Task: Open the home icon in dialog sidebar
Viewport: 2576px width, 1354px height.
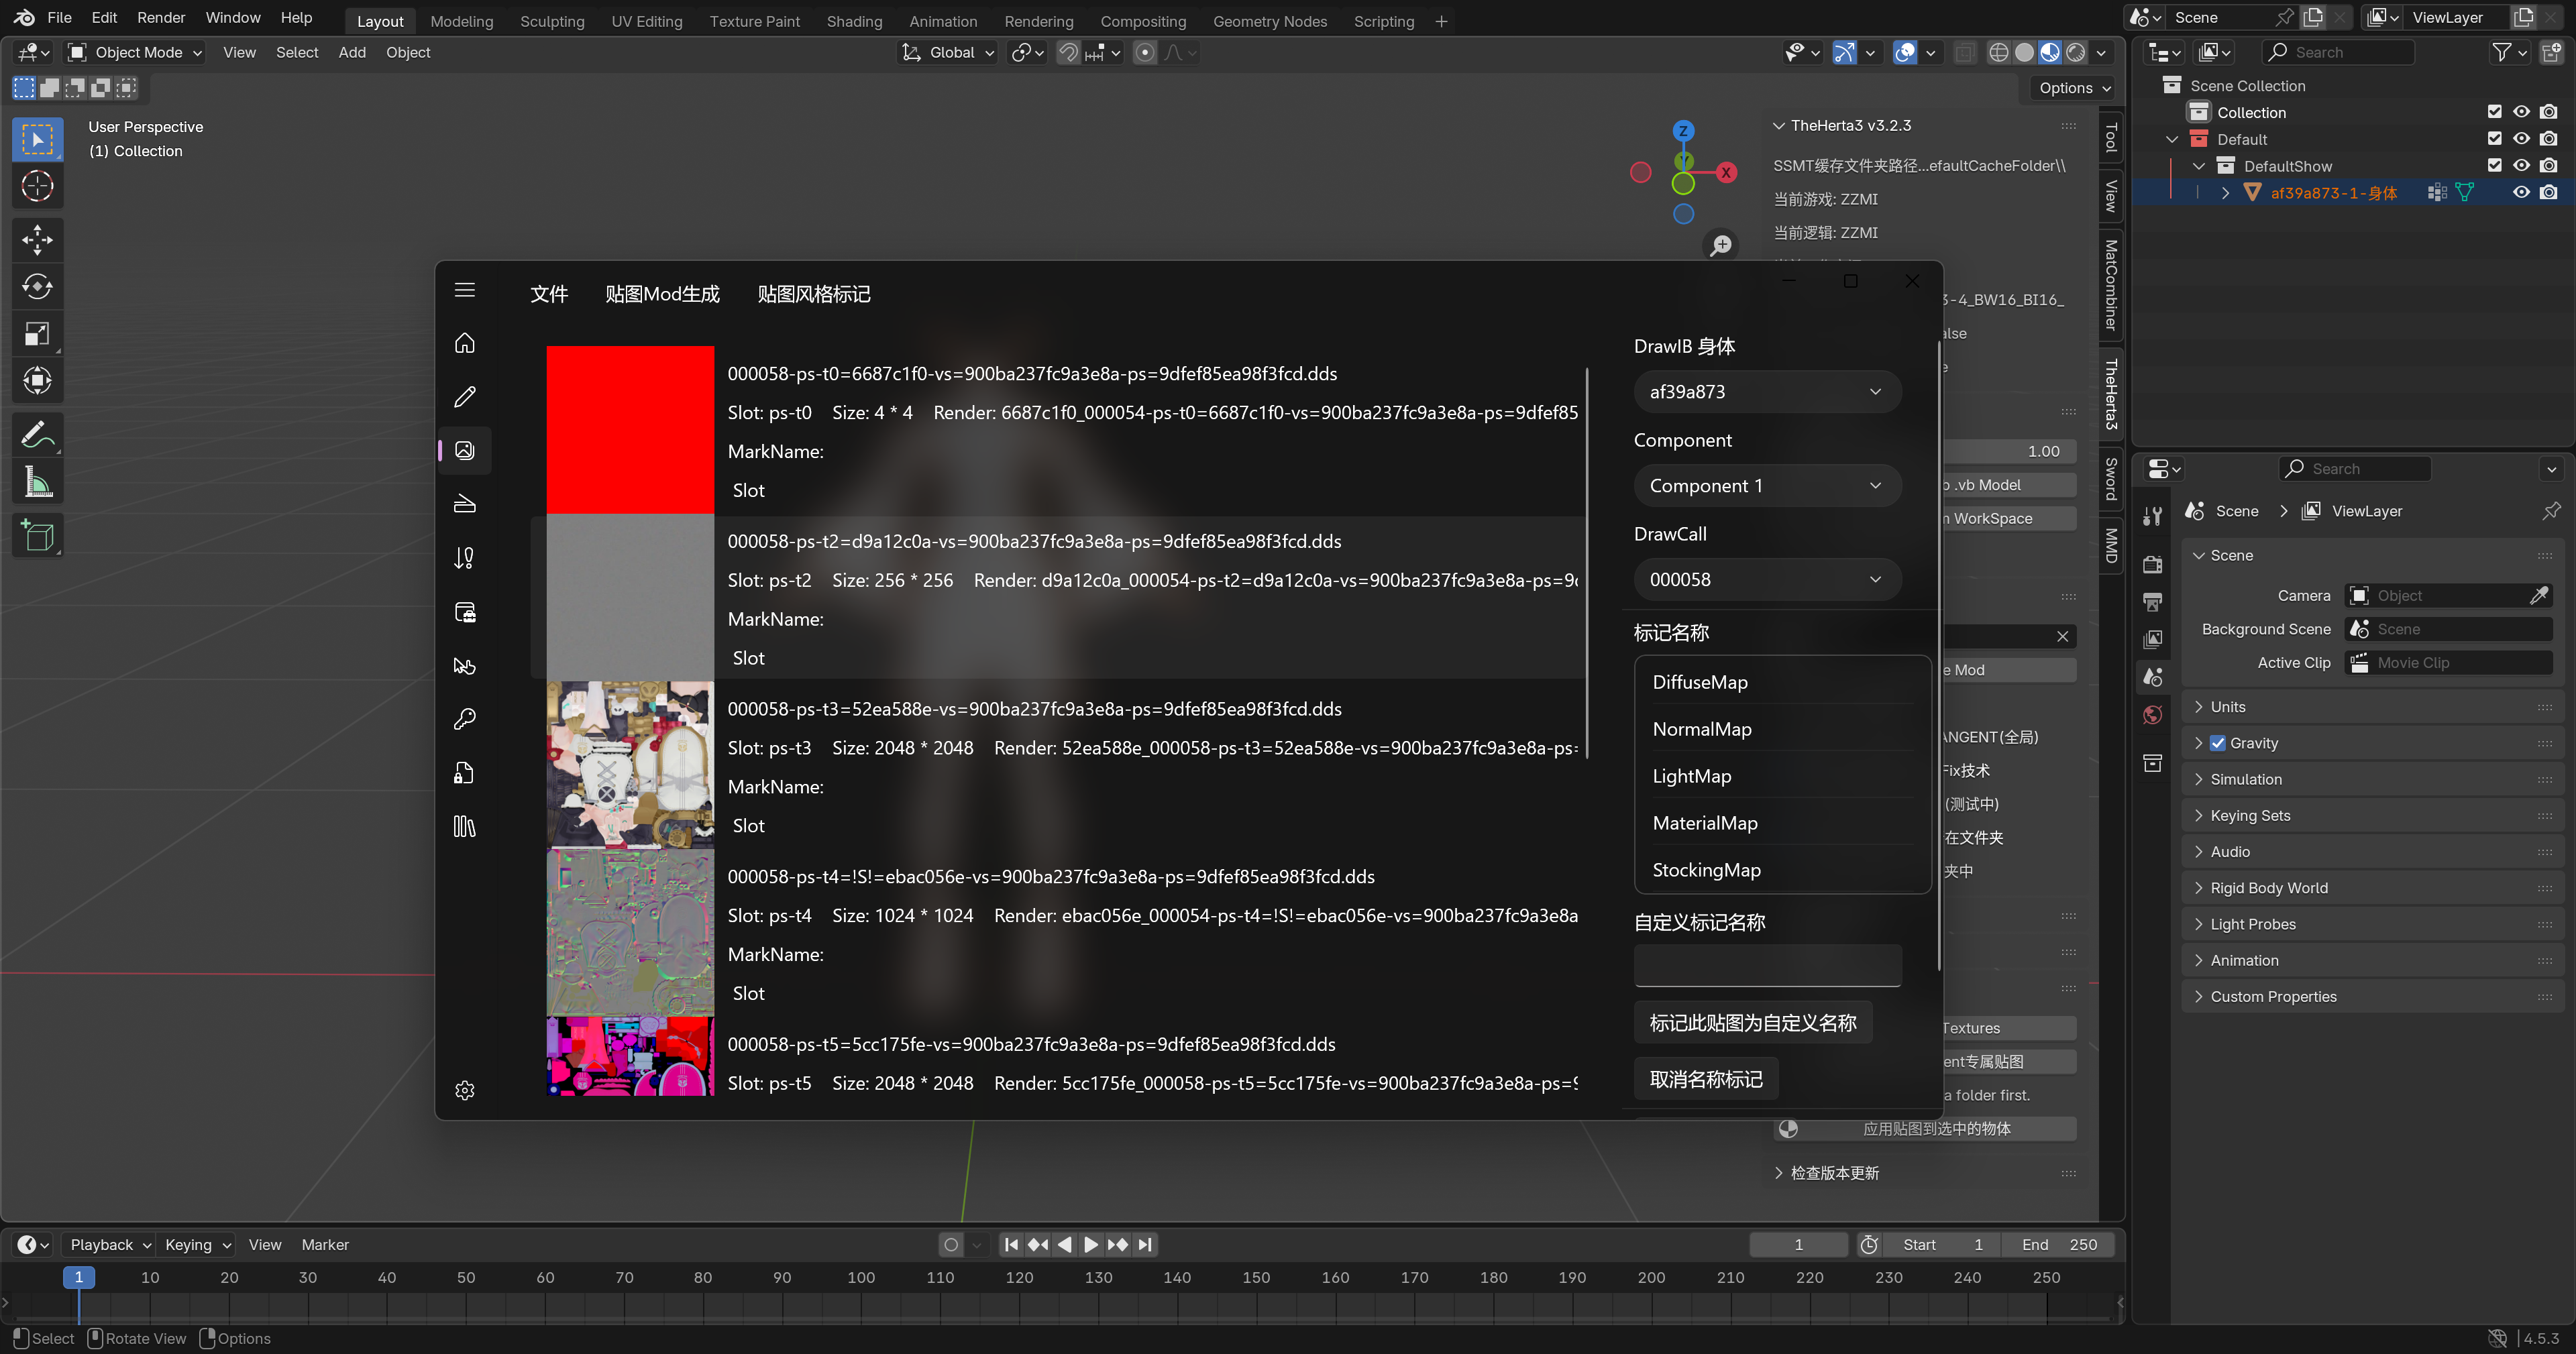Action: [465, 343]
